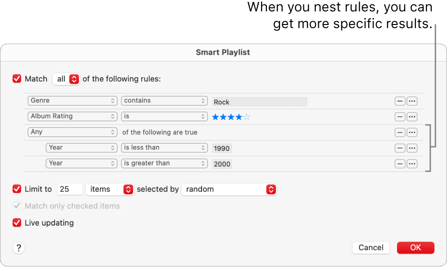The image size is (447, 267).
Task: Open the 'selected by random' dropdown
Action: (x=229, y=189)
